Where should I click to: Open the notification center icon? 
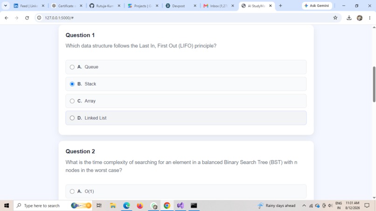tap(367, 205)
